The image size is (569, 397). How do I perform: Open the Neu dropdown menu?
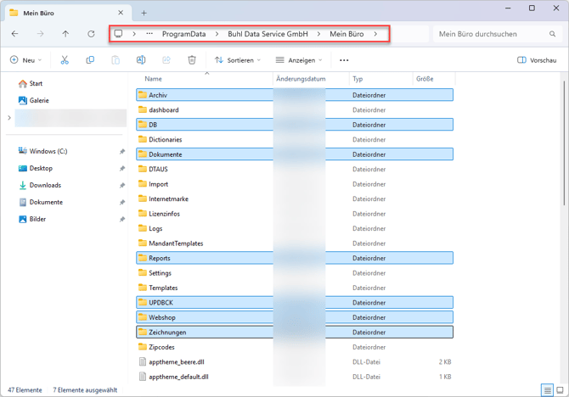(x=25, y=60)
